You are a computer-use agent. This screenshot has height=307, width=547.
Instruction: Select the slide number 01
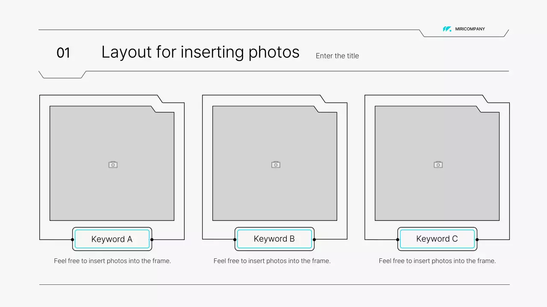coord(63,53)
